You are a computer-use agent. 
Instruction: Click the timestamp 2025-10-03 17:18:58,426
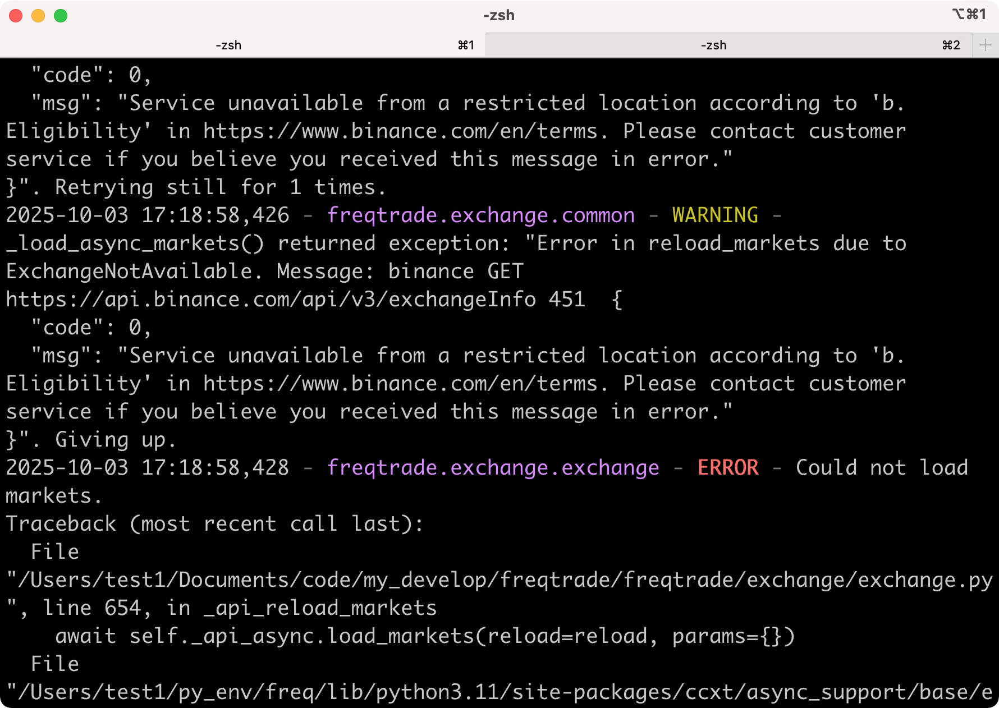pos(148,215)
